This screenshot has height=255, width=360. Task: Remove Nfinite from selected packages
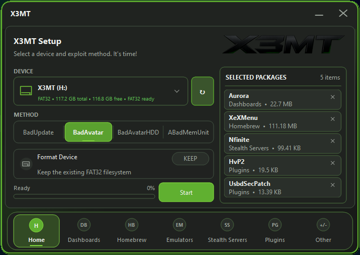point(333,141)
